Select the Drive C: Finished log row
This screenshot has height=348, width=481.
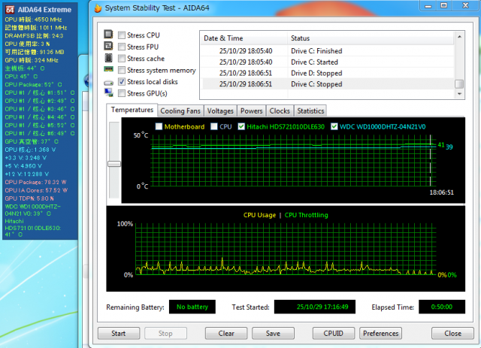point(328,51)
